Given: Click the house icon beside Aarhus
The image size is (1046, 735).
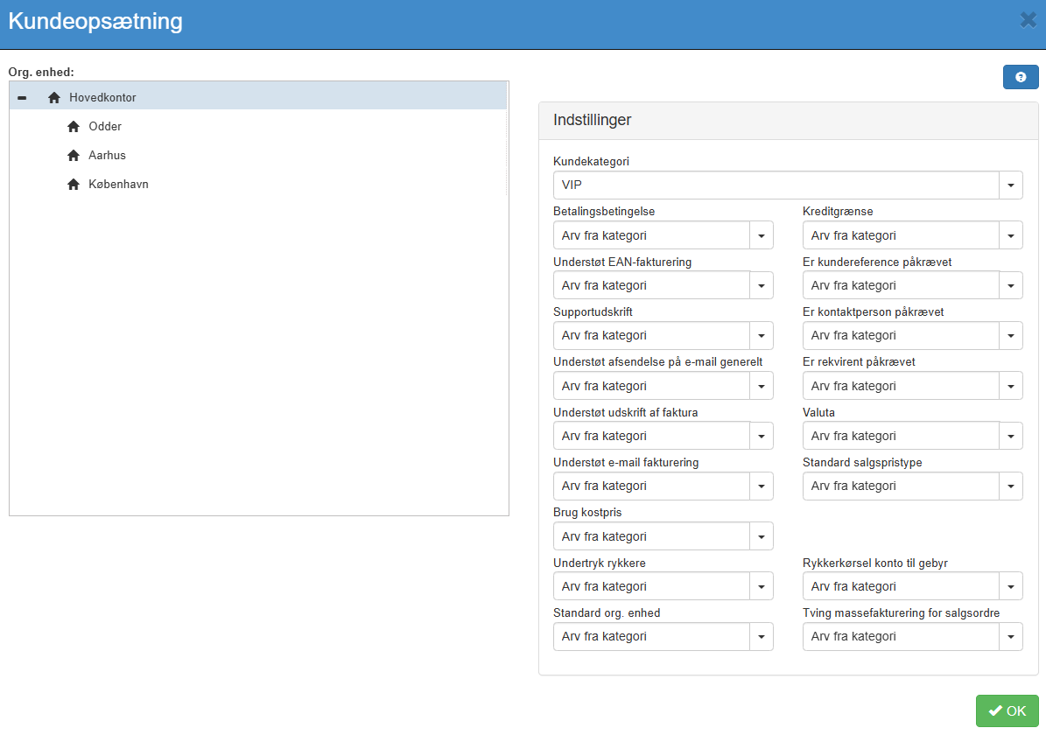Looking at the screenshot, I should coord(74,156).
